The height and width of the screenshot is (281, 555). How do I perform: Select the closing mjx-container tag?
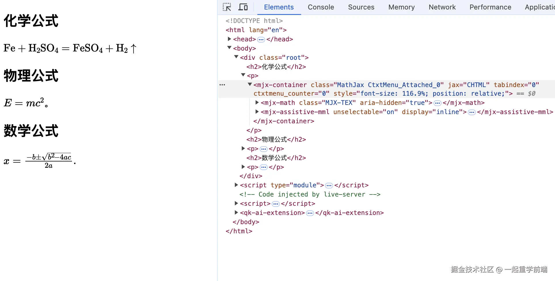pyautogui.click(x=284, y=121)
